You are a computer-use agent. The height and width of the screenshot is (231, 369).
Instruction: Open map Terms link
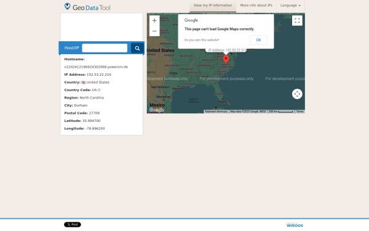coord(300,111)
